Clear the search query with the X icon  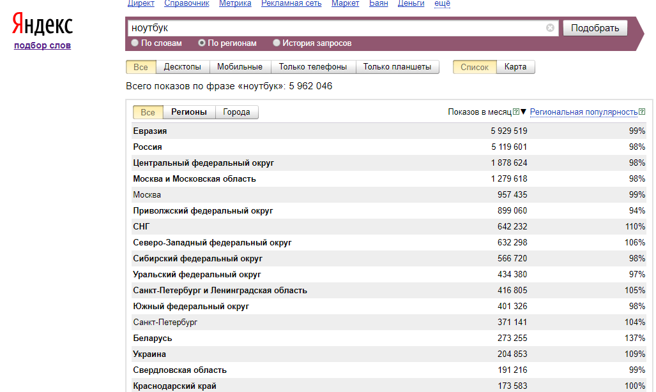550,27
